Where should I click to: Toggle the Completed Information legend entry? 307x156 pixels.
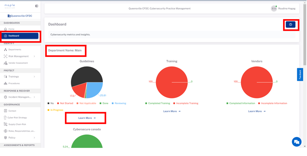click(241, 103)
